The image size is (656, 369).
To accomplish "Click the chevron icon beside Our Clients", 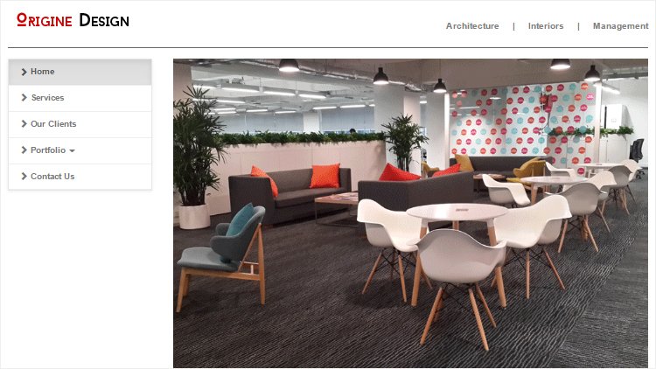I will pos(24,124).
